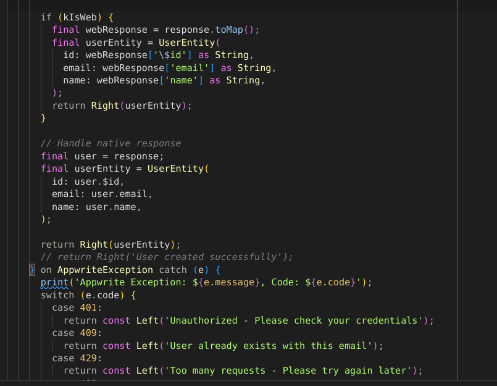Click e.code inside the switch parentheses
This screenshot has height=386, width=497.
[x=102, y=295]
